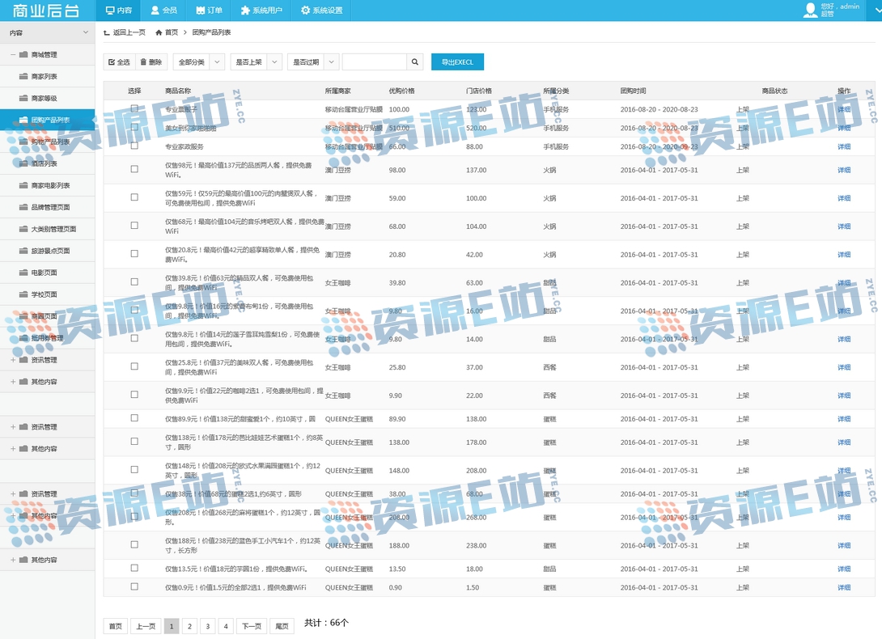Screen dimensions: 882x639
Task: Open the 全部分类 category dropdown
Action: pyautogui.click(x=198, y=62)
